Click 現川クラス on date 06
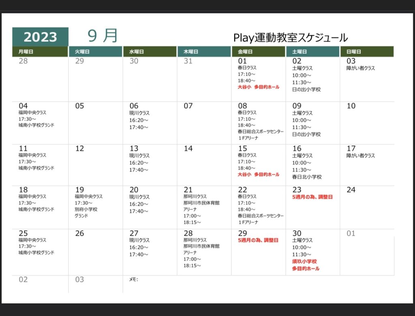Image resolution: width=415 pixels, height=316 pixels. click(x=139, y=113)
